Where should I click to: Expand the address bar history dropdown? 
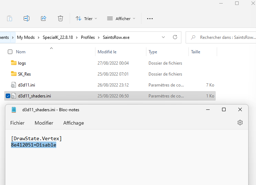(163, 37)
